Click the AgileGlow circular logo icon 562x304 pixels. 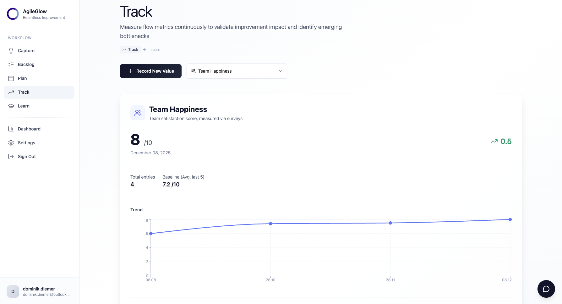[13, 14]
